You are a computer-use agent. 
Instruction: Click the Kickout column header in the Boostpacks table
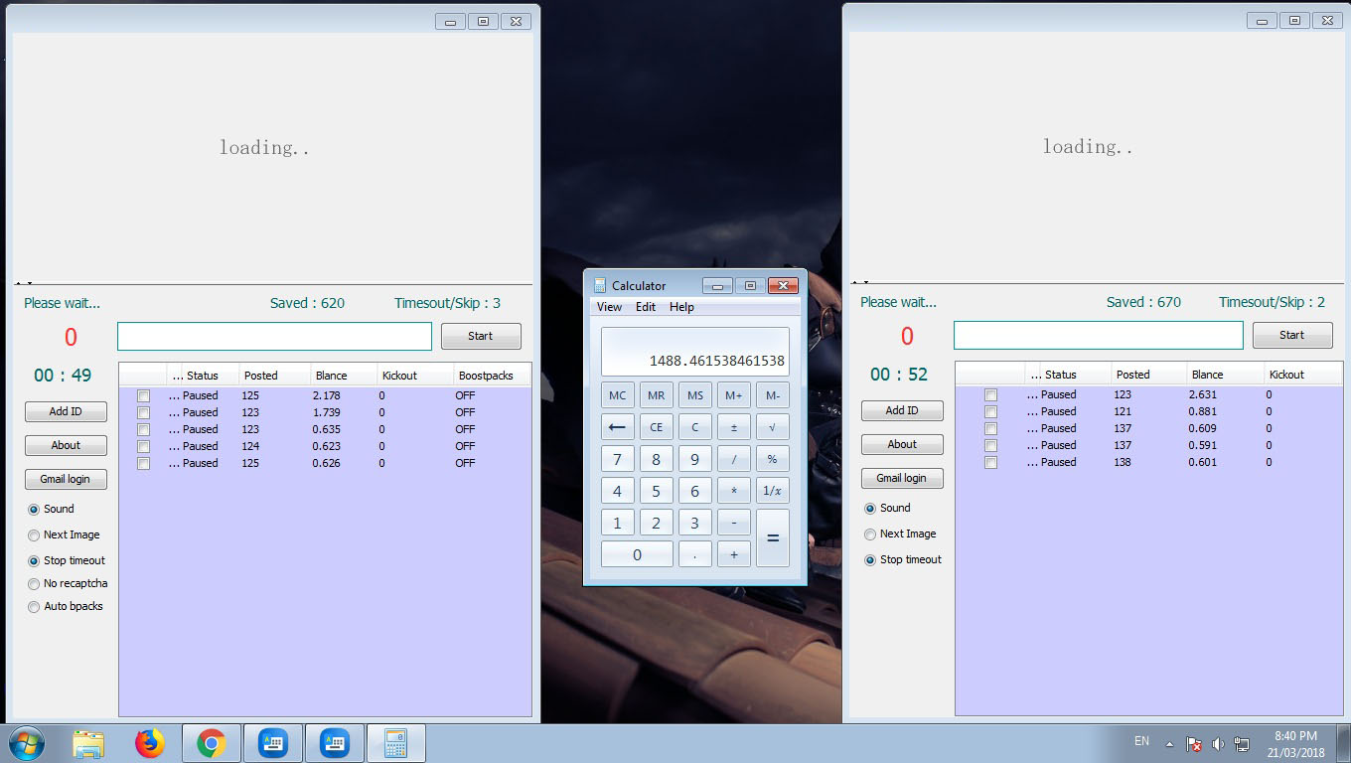pos(415,376)
